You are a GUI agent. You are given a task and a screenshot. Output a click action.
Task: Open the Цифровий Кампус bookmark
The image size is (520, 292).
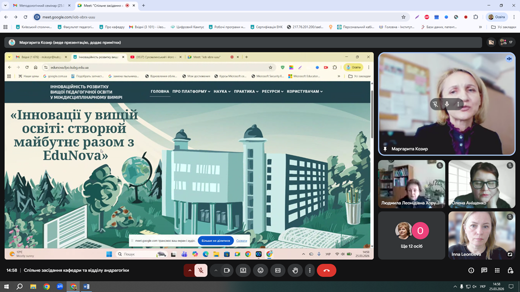pos(187,27)
